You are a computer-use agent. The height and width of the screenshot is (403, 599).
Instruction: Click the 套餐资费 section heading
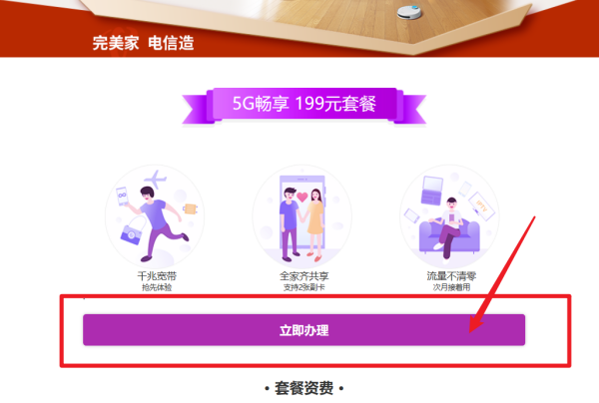click(x=304, y=388)
